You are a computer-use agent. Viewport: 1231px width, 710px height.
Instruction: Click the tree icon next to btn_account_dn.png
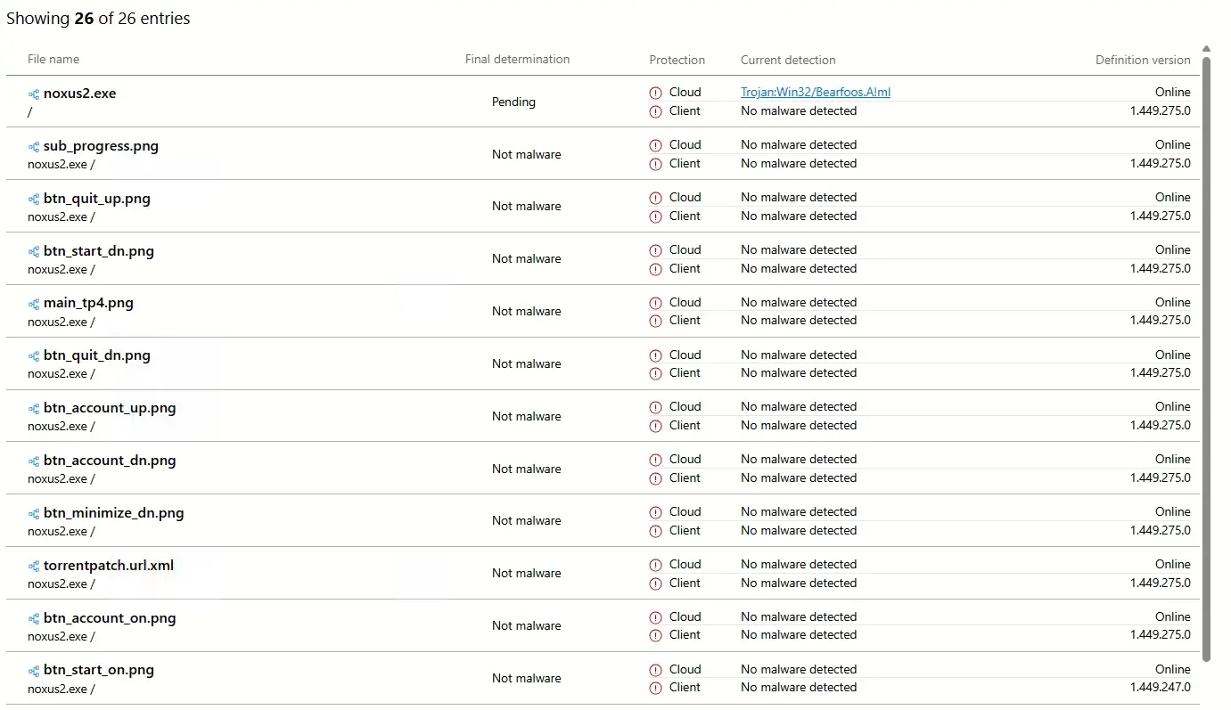pyautogui.click(x=34, y=461)
